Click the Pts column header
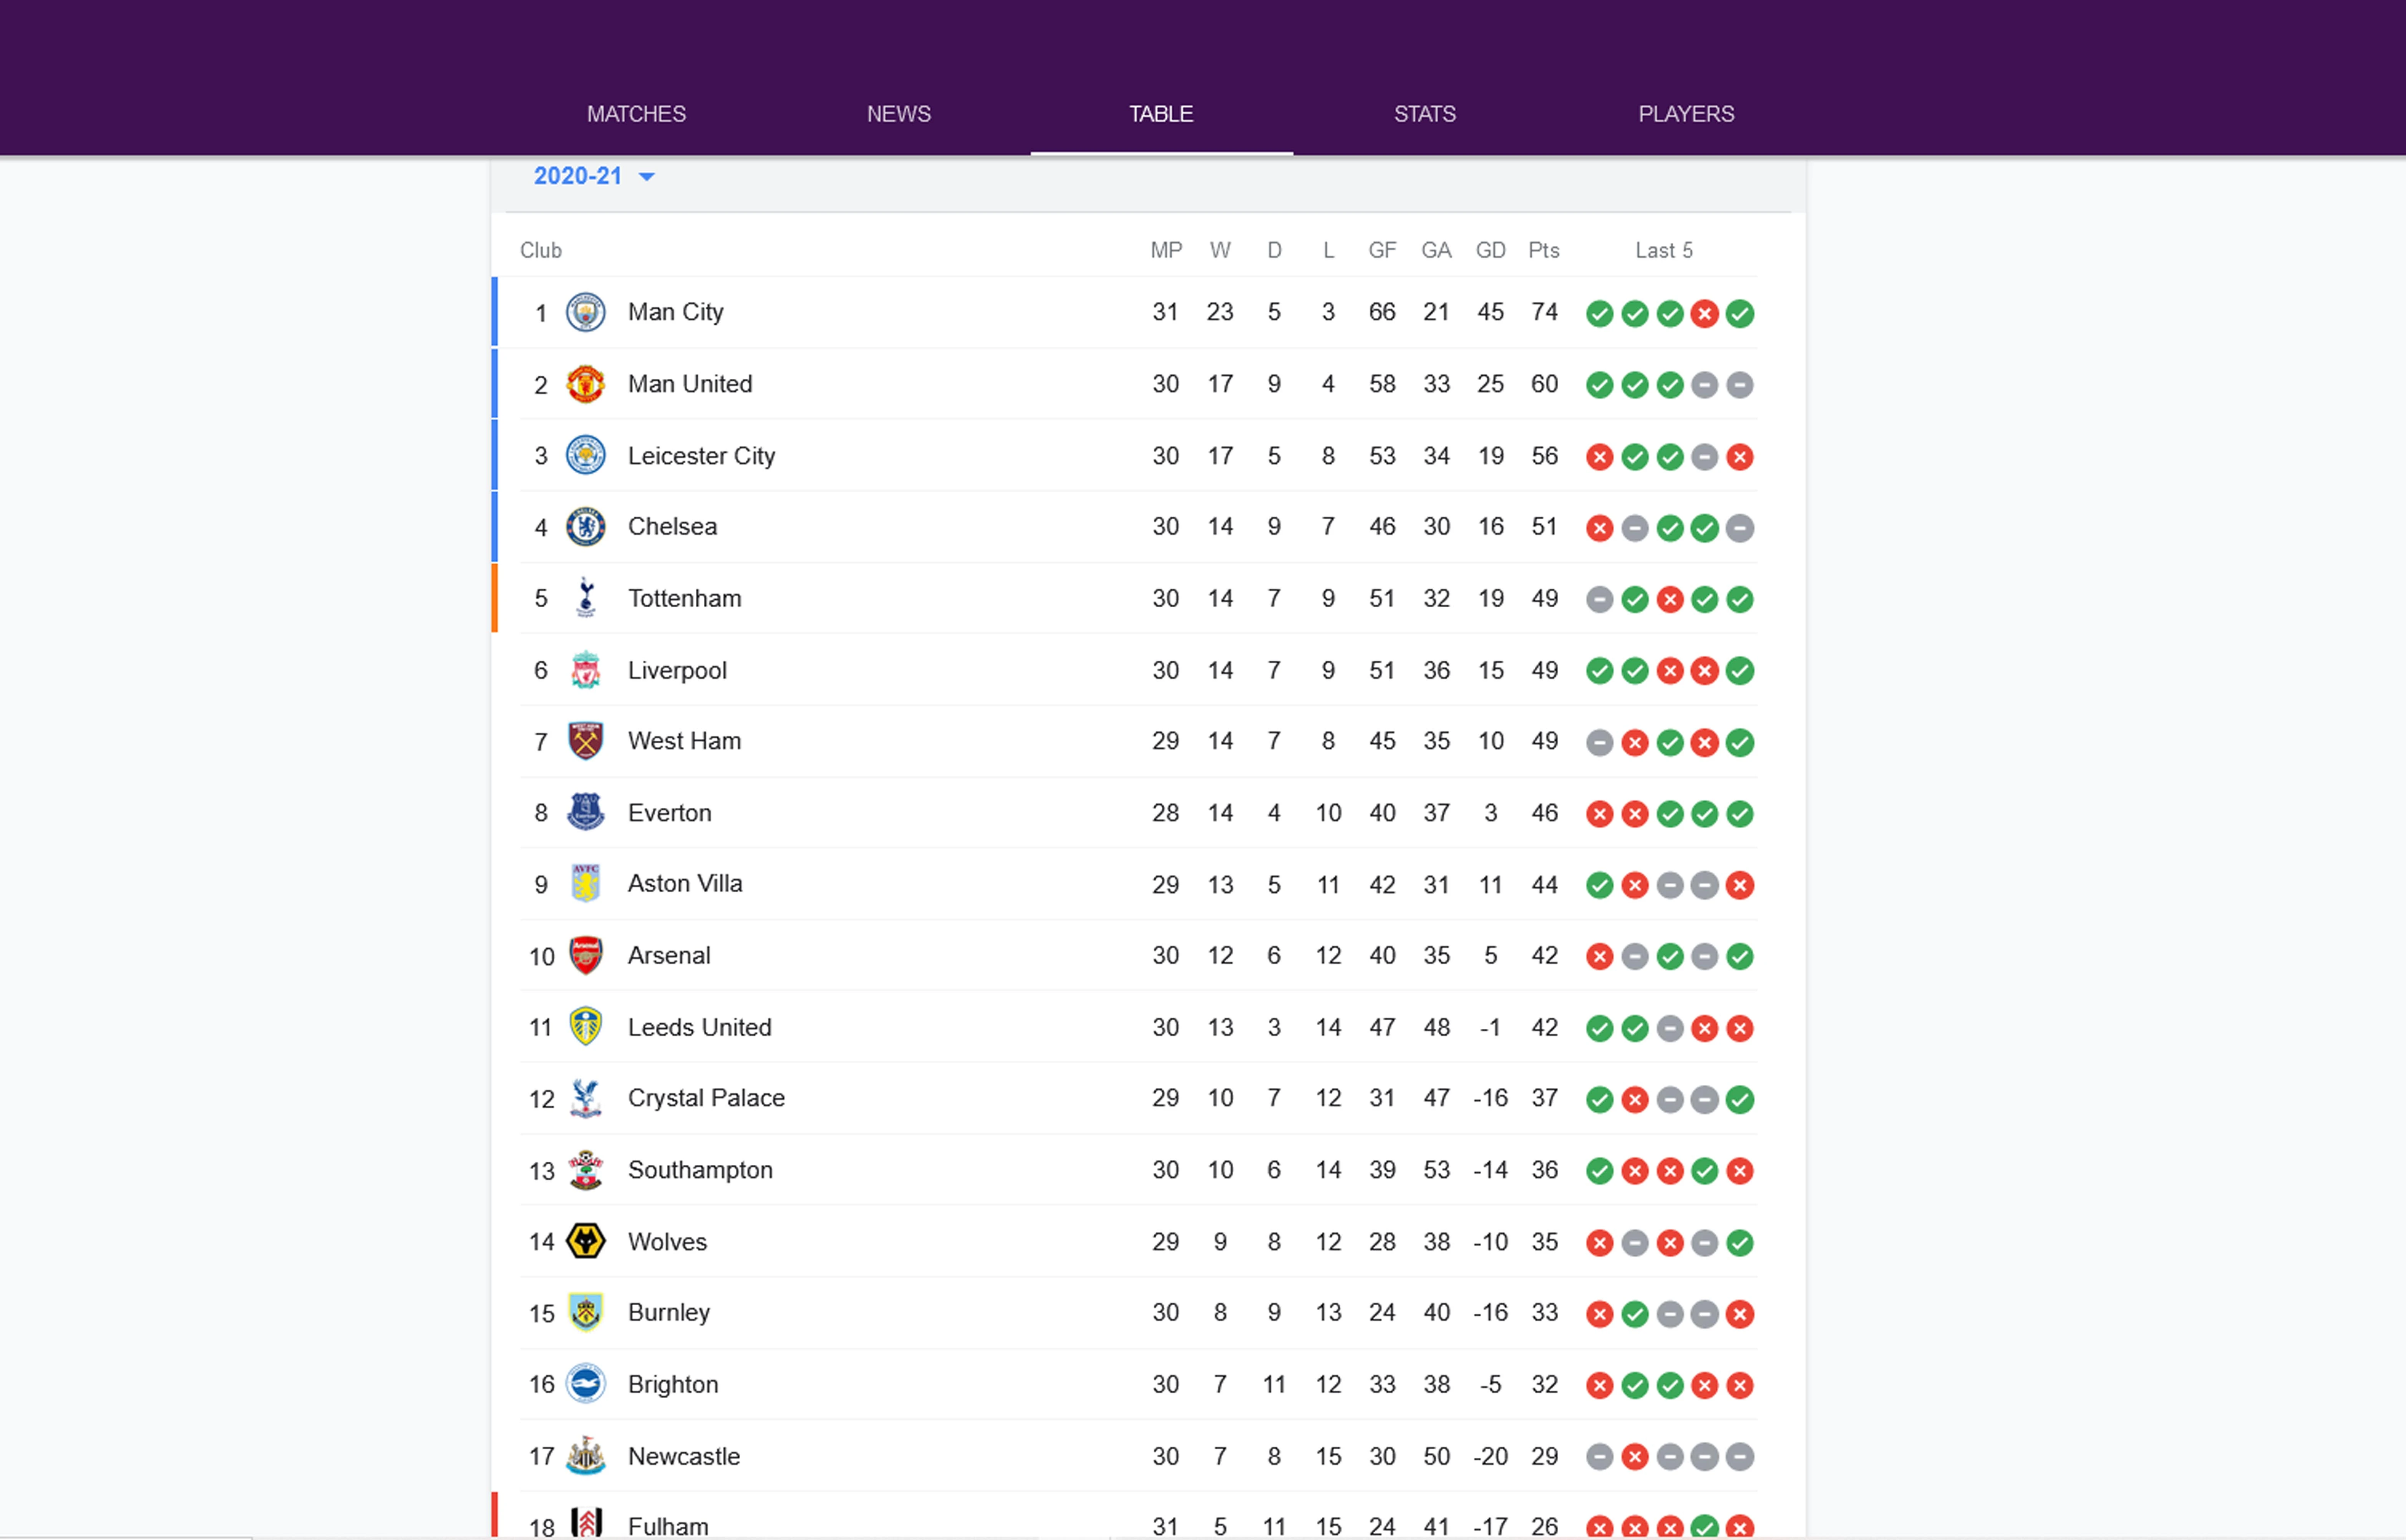The height and width of the screenshot is (1540, 2406). [1543, 251]
